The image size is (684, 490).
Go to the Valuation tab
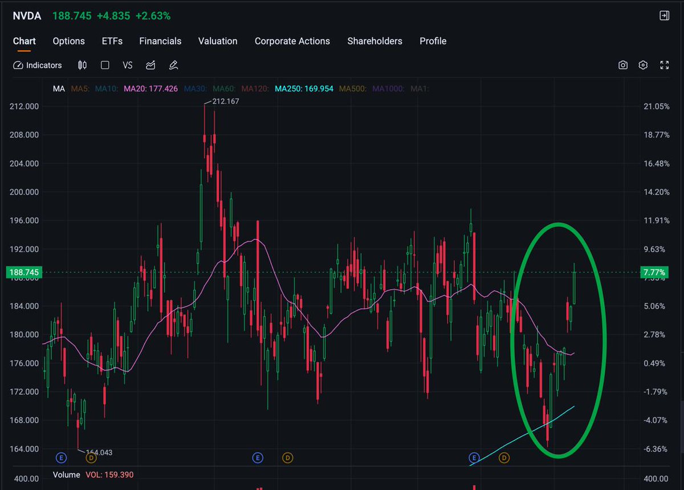click(218, 41)
